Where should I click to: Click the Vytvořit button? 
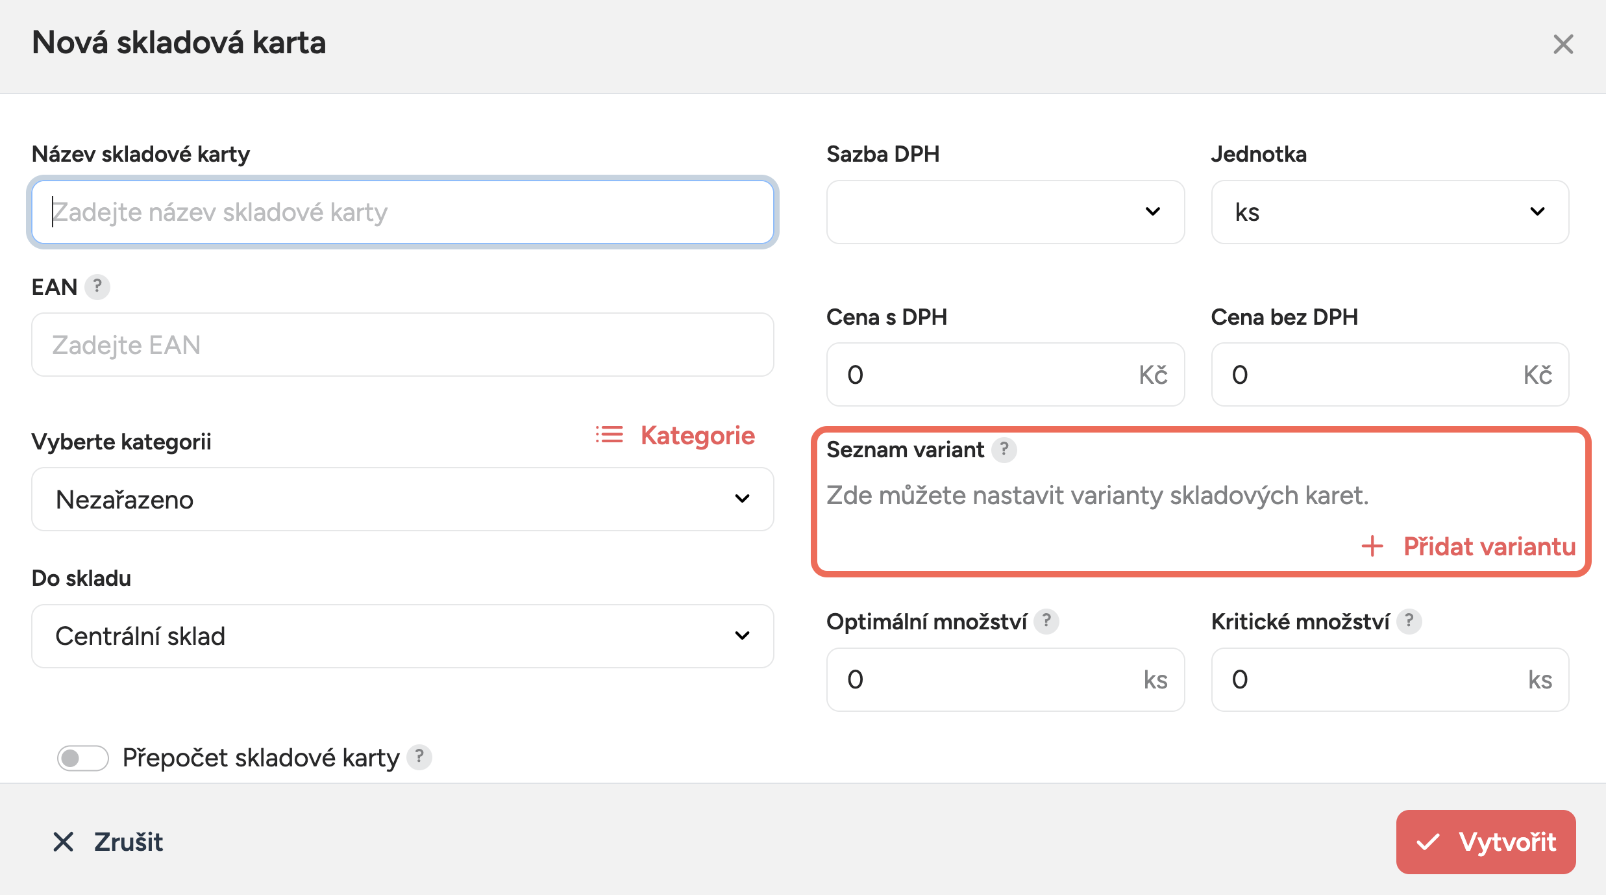1485,842
